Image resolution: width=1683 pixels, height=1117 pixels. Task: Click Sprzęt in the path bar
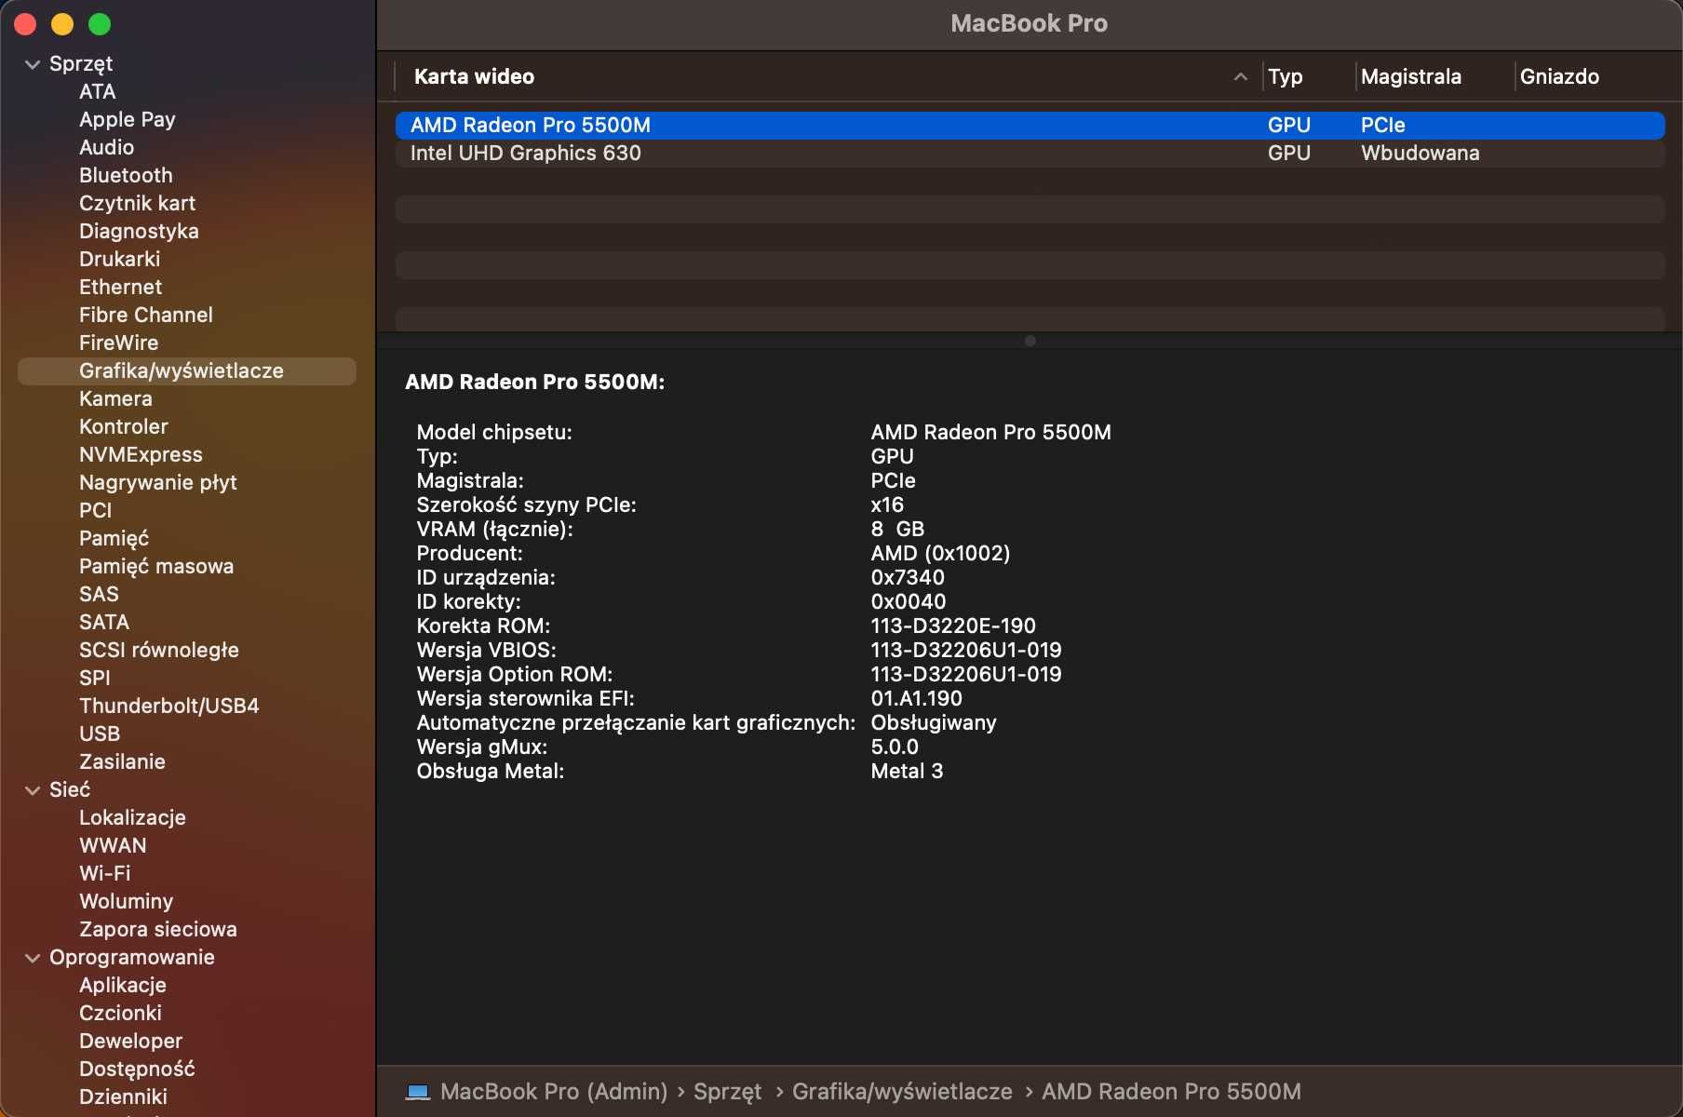click(727, 1092)
